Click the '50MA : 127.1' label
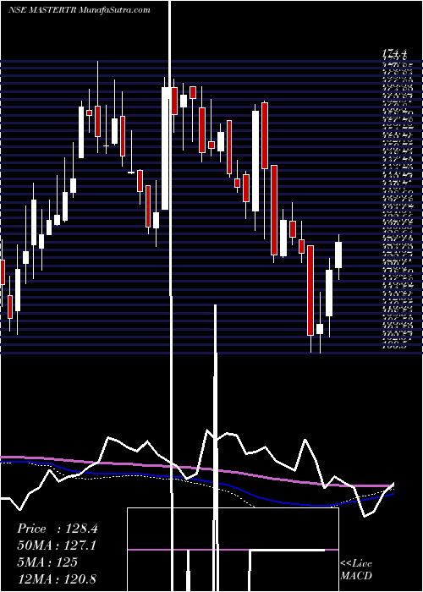423x592 pixels. click(57, 545)
